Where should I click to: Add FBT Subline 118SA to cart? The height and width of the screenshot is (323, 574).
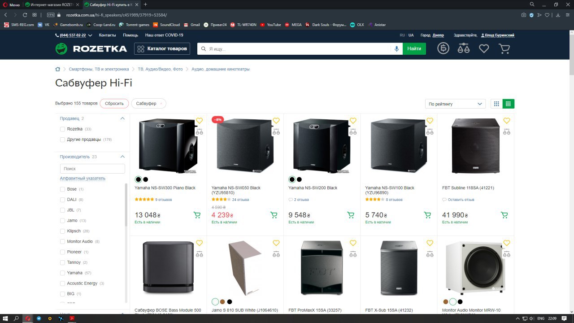tap(504, 215)
